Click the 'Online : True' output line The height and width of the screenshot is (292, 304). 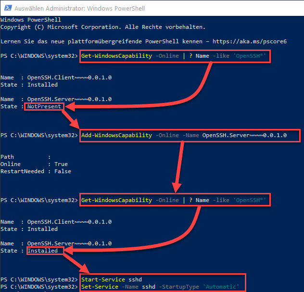pyautogui.click(x=34, y=164)
